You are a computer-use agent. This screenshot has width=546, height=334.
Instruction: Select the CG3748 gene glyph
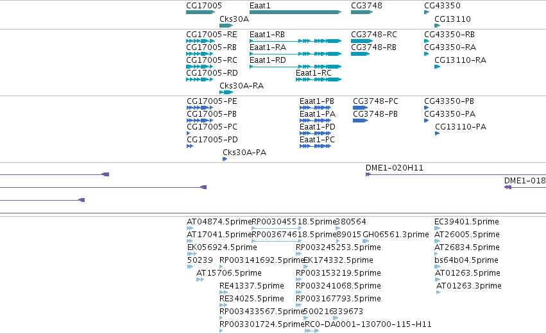point(362,12)
